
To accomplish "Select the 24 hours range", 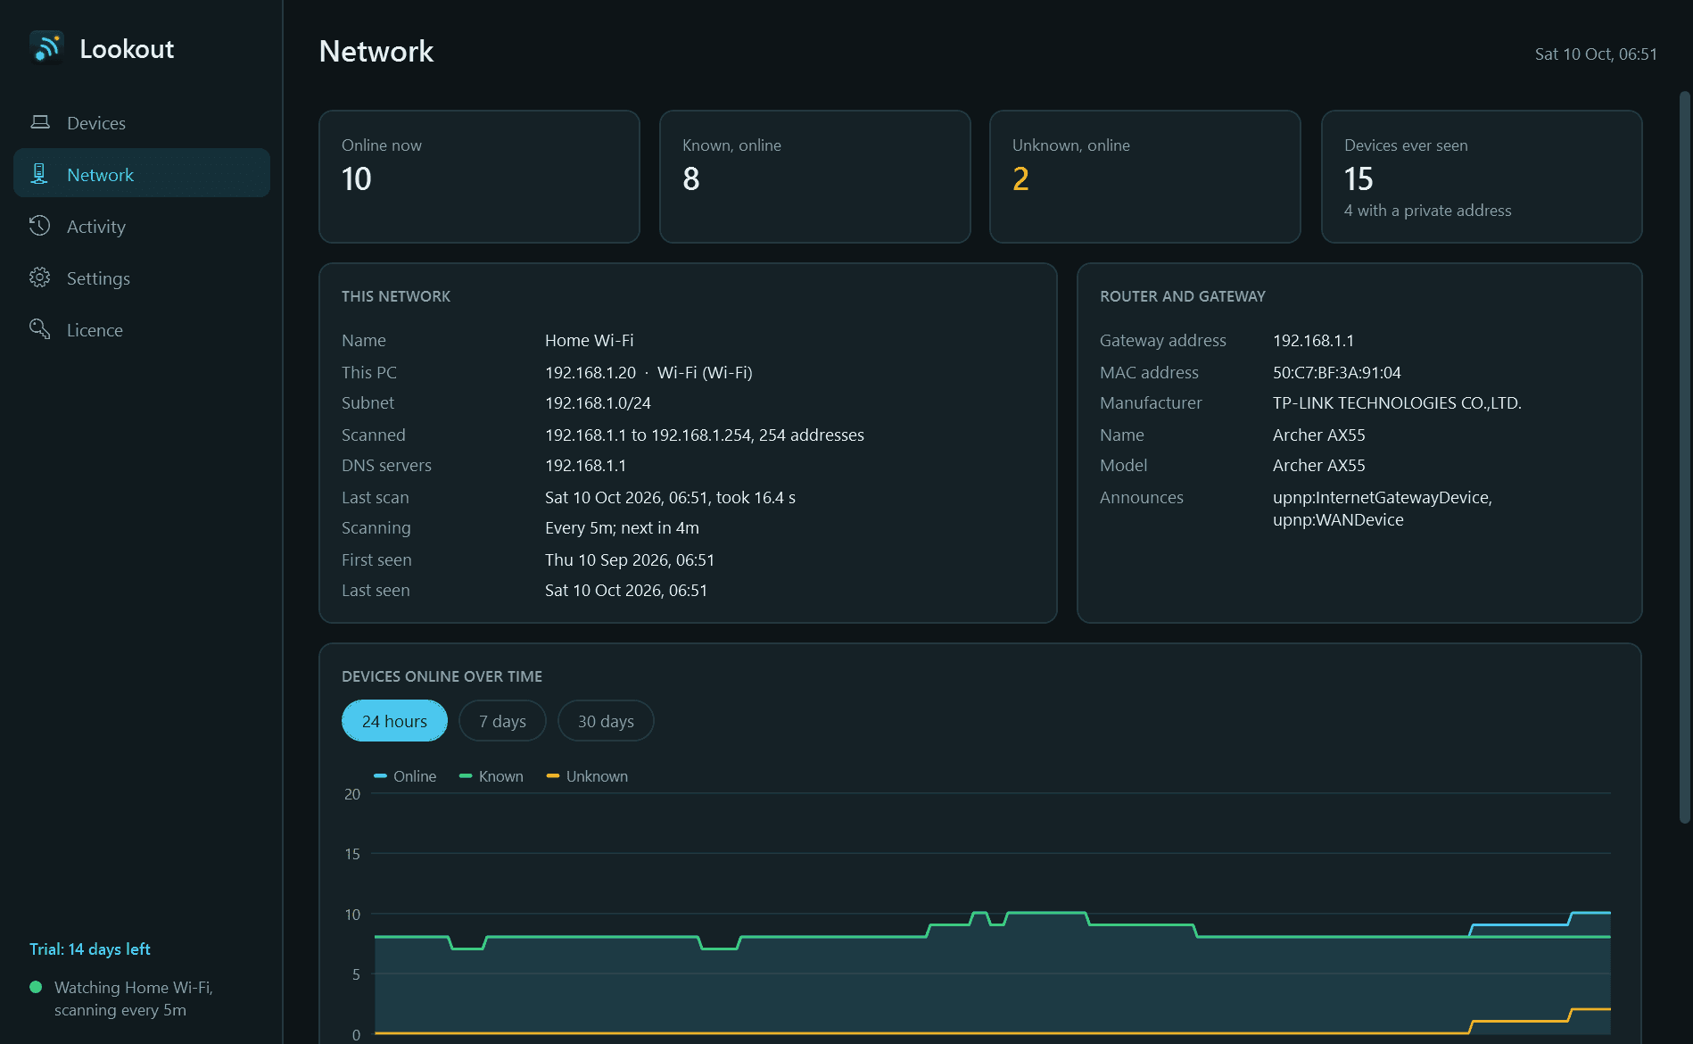I will (x=394, y=721).
